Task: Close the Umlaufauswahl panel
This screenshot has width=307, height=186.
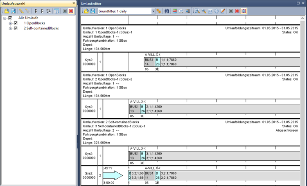Action: coord(73,3)
